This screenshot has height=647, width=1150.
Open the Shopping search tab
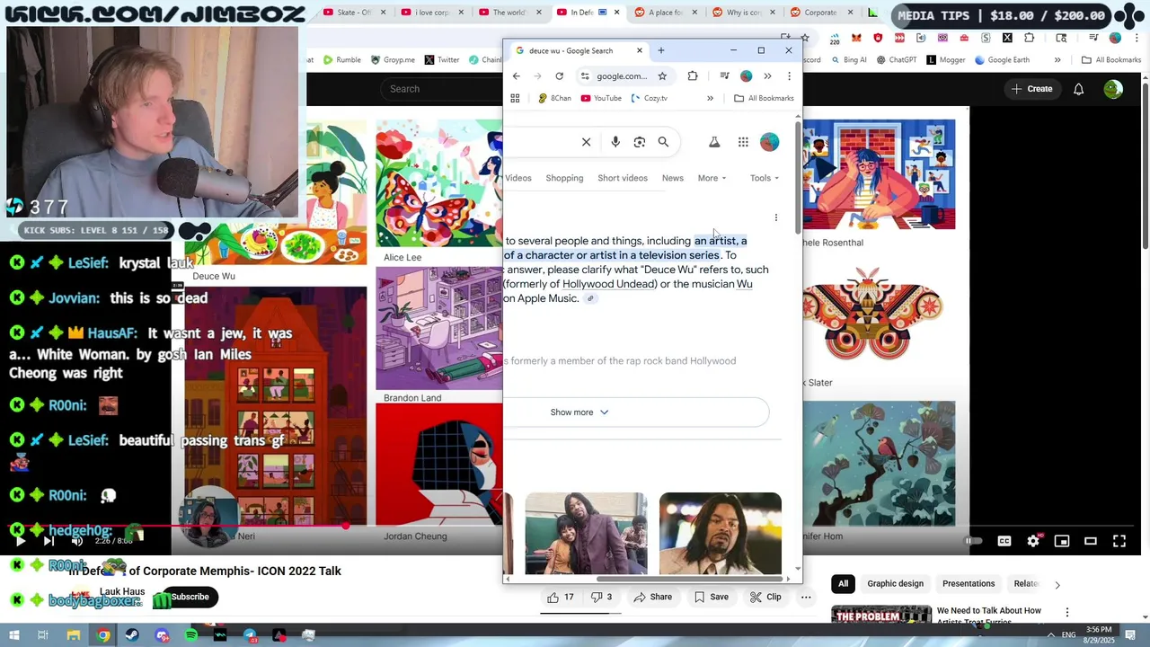pyautogui.click(x=564, y=178)
